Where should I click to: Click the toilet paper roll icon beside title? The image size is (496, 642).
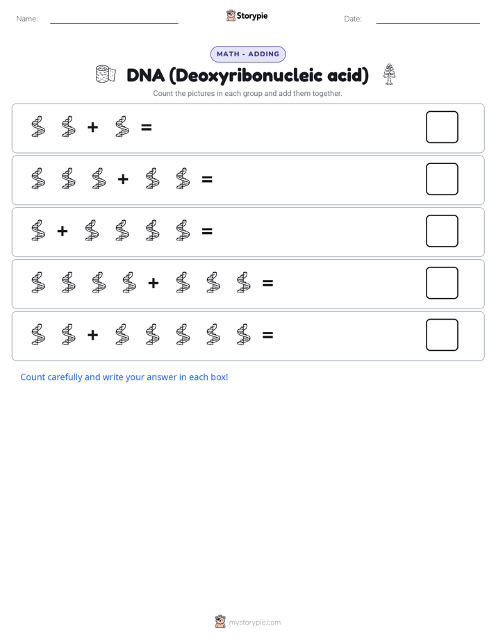(x=106, y=74)
